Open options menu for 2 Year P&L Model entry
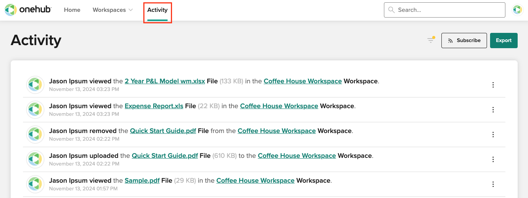This screenshot has height=198, width=528. point(493,85)
